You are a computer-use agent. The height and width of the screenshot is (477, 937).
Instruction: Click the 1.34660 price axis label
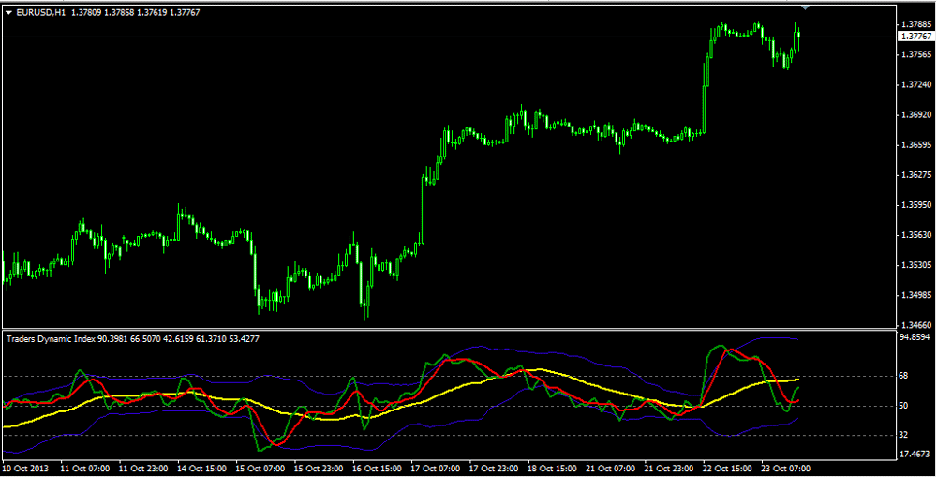(x=915, y=325)
